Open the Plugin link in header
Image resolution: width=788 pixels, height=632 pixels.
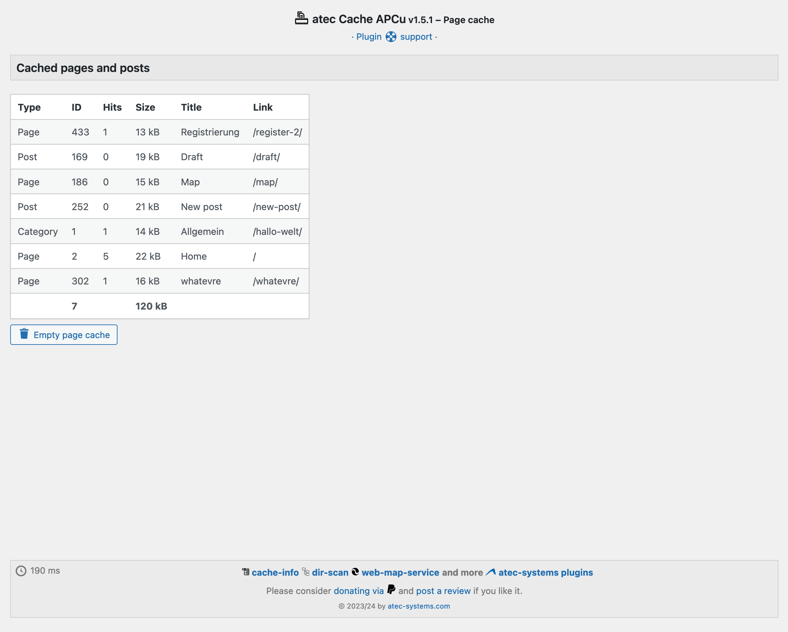[x=369, y=37]
